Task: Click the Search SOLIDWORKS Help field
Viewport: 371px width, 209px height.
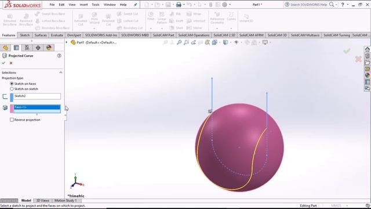Action: 309,5
